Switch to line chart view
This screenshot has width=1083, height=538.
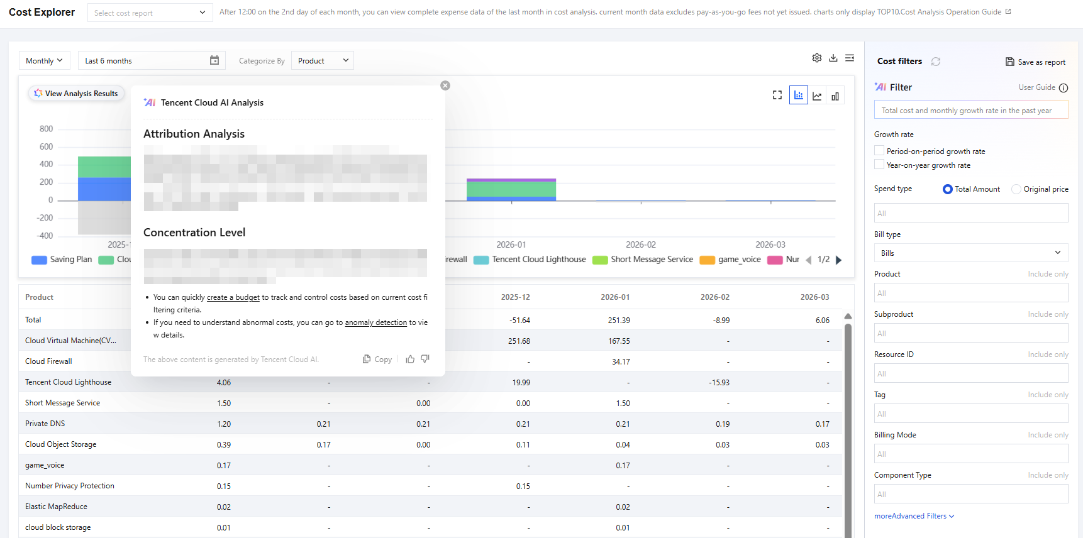tap(817, 96)
